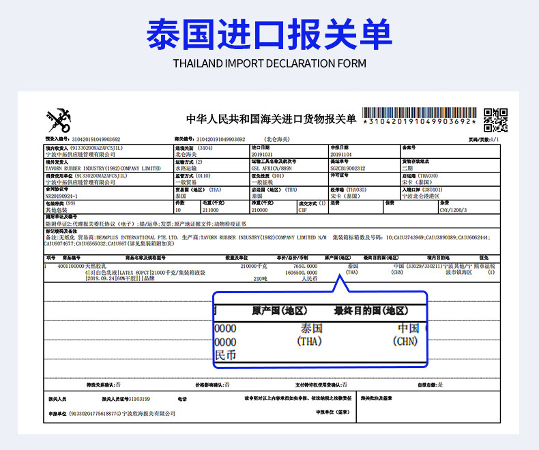Click 泰国 in the zoomed origin country callout
539x450 pixels.
310,328
